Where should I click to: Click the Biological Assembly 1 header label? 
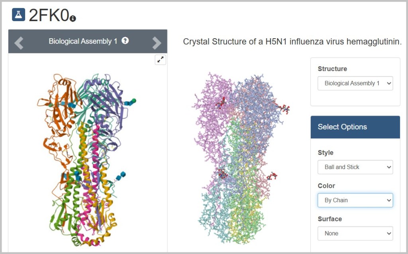tap(83, 41)
